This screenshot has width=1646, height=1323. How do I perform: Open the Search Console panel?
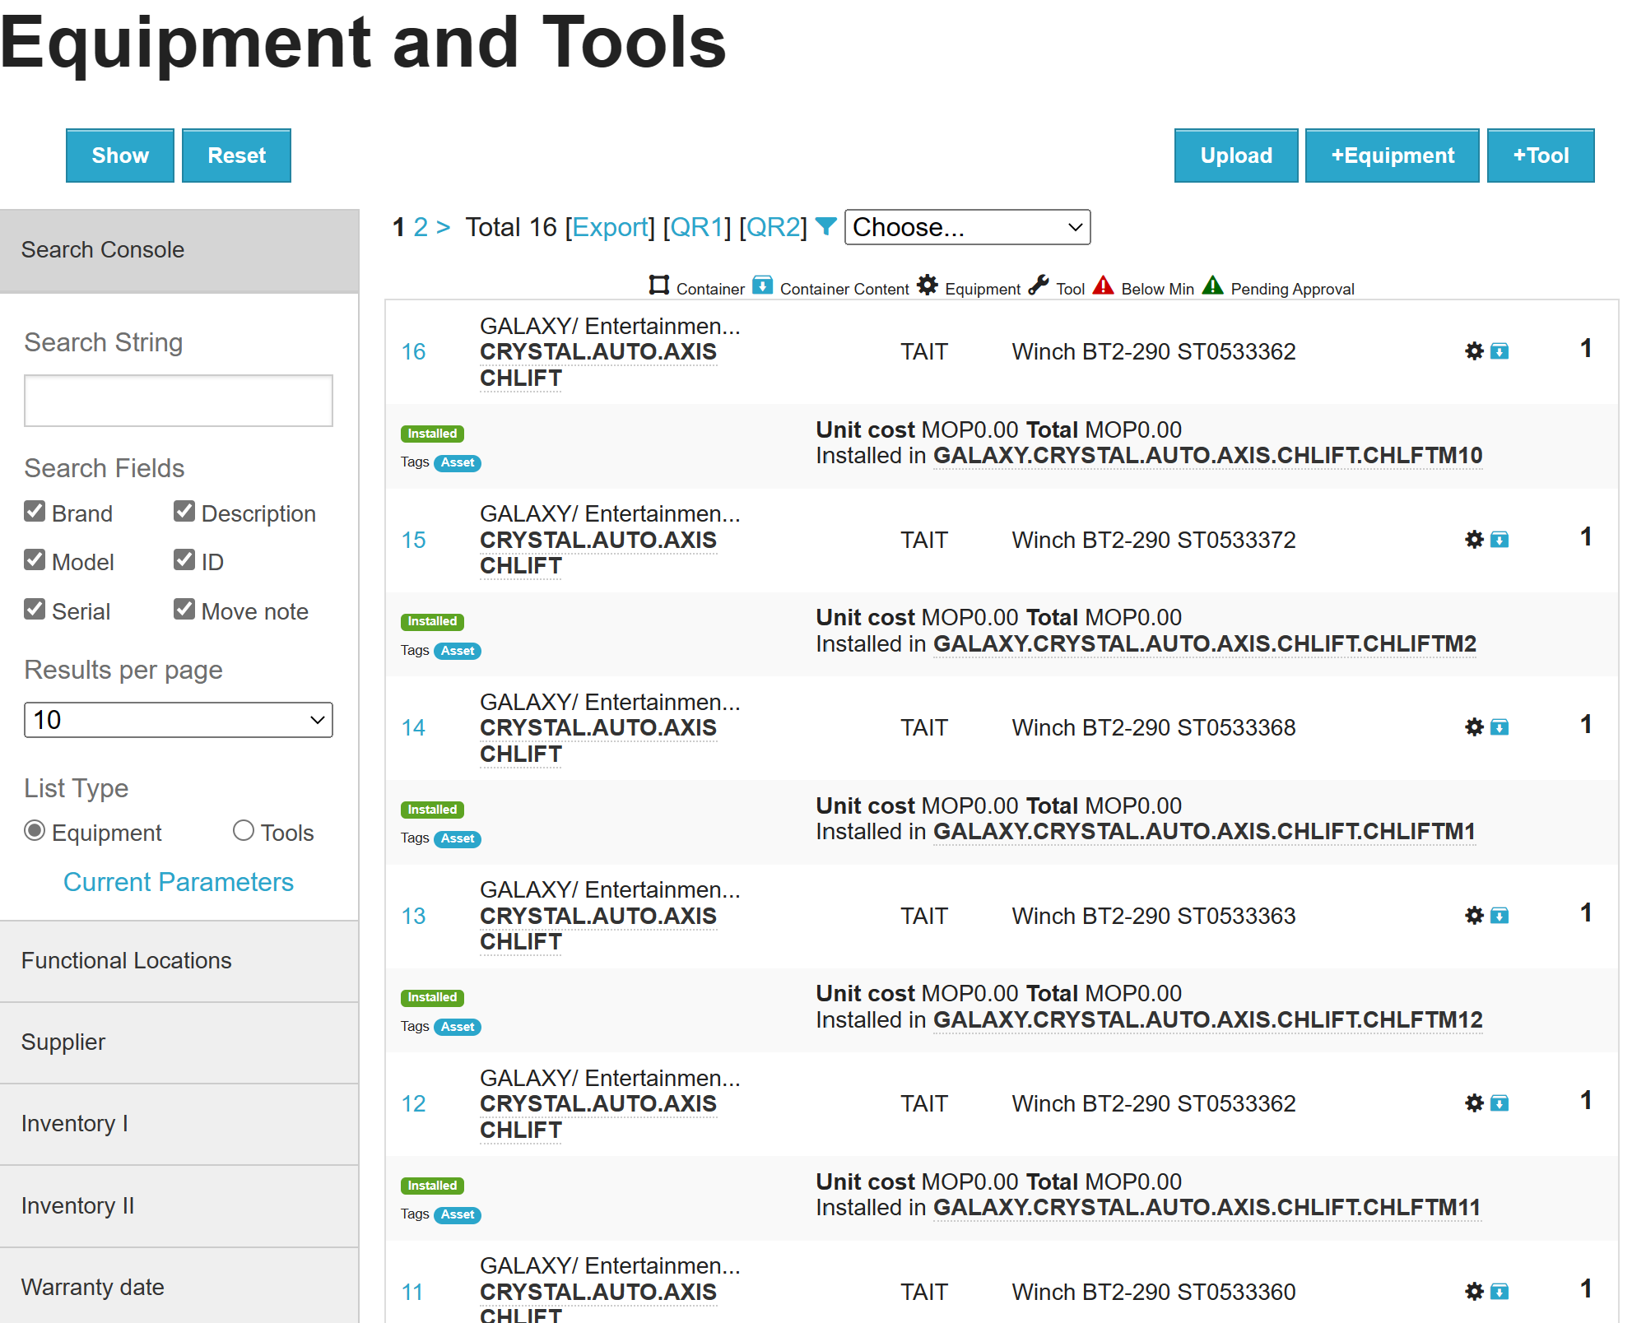[x=103, y=249]
